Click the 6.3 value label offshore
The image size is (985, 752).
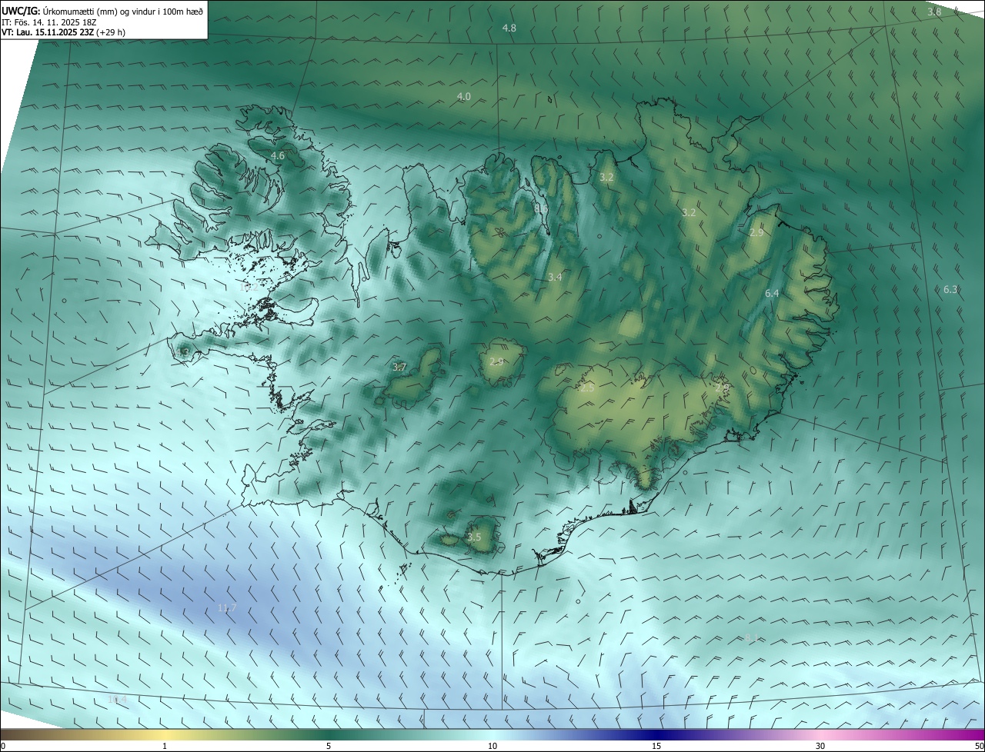click(950, 289)
